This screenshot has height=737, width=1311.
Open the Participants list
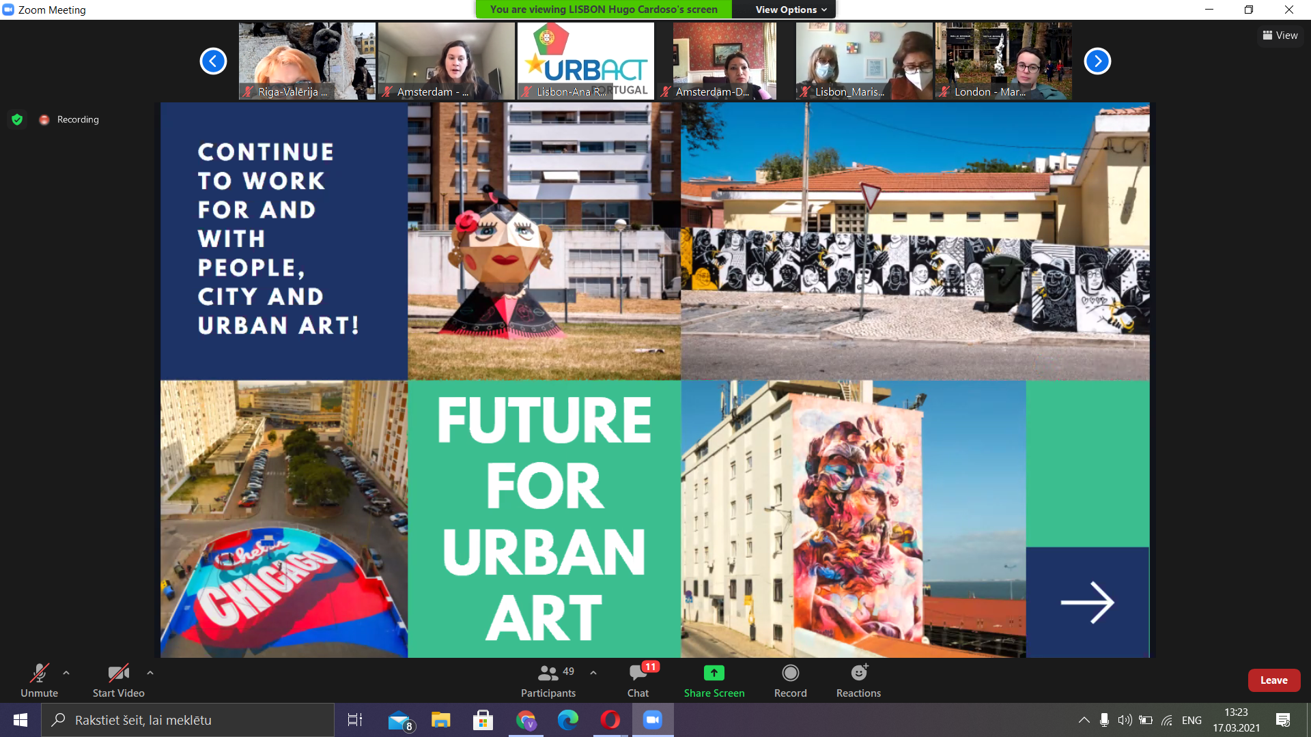click(x=548, y=674)
